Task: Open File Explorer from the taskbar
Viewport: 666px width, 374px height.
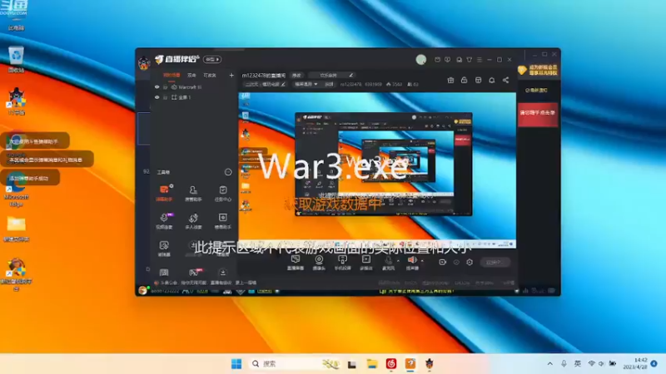Action: pos(372,364)
